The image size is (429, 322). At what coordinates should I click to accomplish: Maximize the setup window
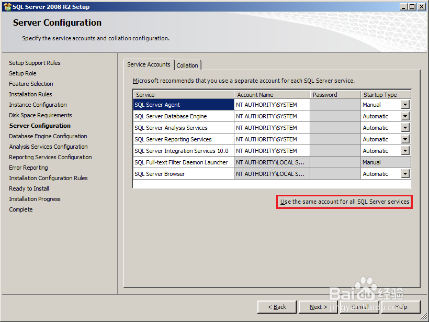[x=412, y=7]
